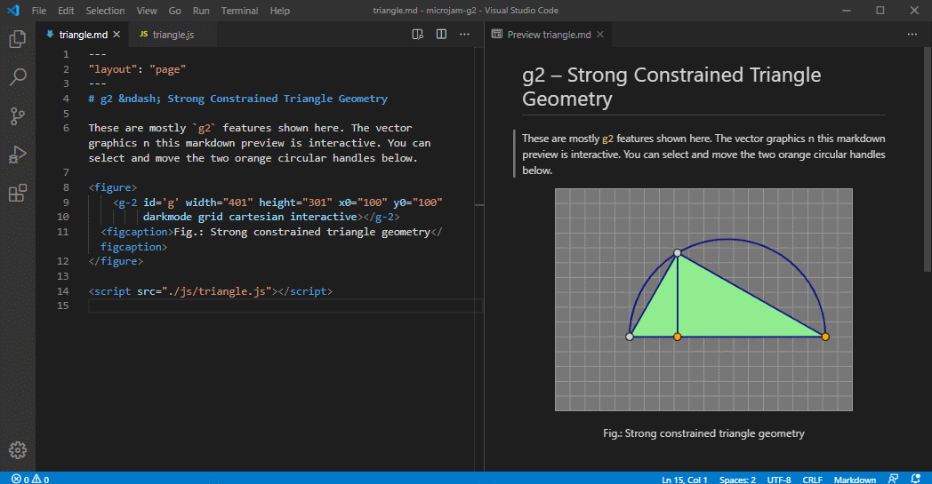Click the grey handle at triangle apex
932x484 pixels.
pyautogui.click(x=677, y=253)
